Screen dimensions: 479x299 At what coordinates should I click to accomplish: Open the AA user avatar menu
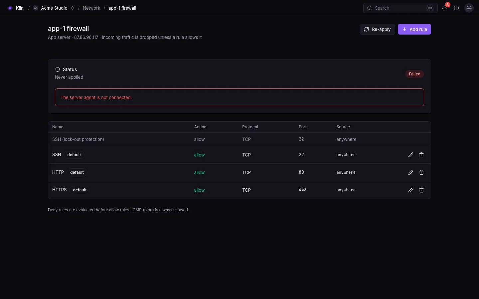pyautogui.click(x=469, y=8)
